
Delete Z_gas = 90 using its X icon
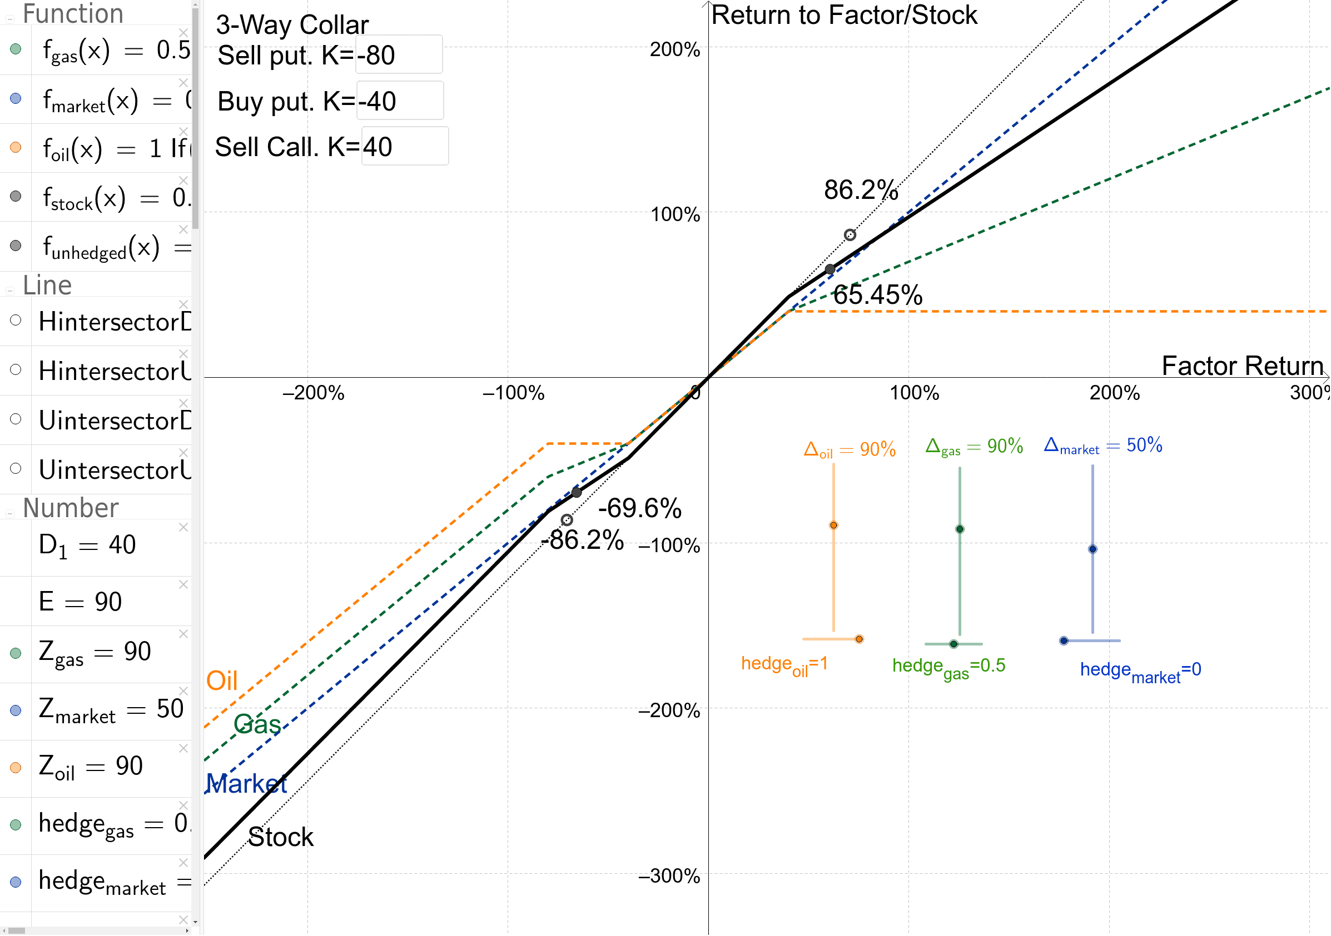[184, 634]
